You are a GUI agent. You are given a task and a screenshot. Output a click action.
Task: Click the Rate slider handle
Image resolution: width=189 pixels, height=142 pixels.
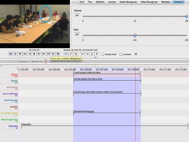[x=135, y=35]
